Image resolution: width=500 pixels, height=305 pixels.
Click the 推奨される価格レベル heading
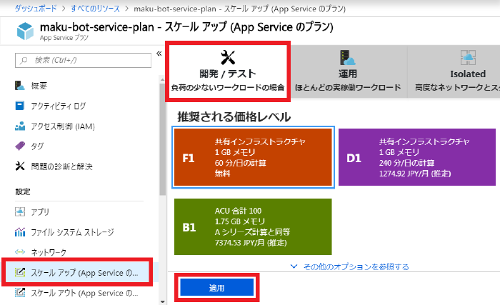coord(234,116)
